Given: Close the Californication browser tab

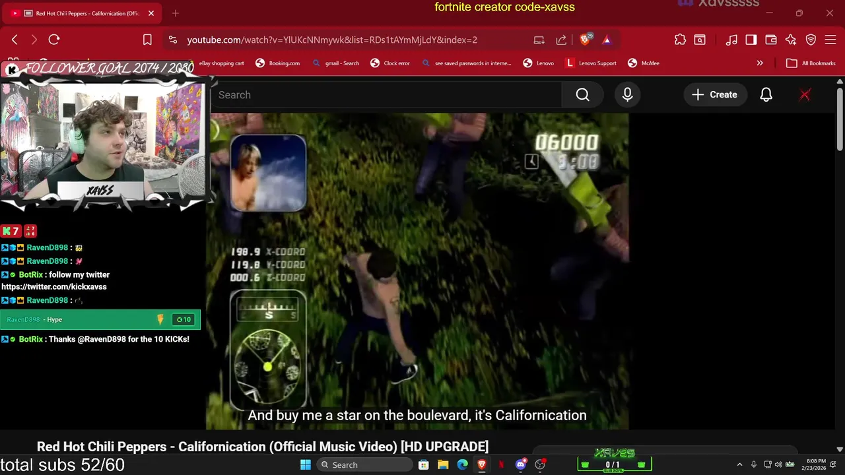Looking at the screenshot, I should tap(151, 13).
